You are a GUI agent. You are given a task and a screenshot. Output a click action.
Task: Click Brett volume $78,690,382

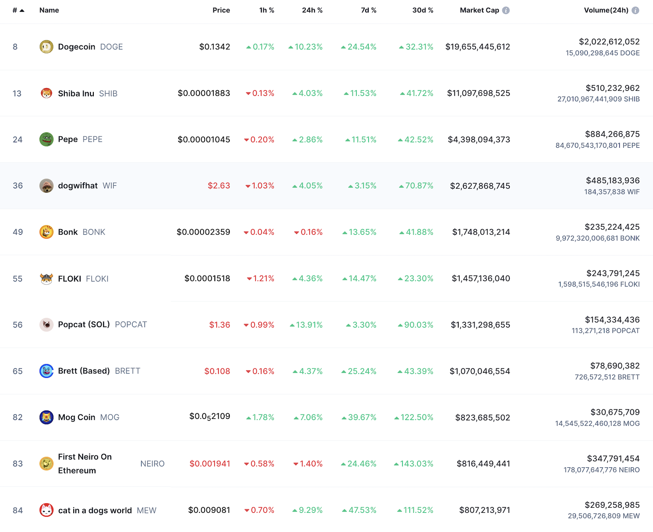[x=615, y=366]
